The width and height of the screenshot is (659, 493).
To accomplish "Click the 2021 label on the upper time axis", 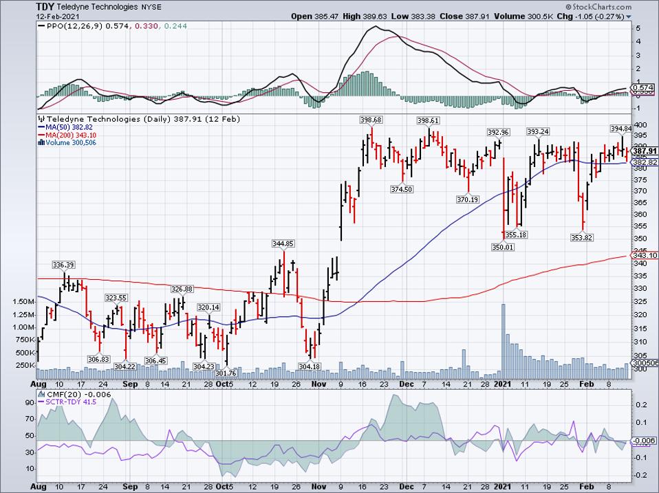I will [503, 384].
